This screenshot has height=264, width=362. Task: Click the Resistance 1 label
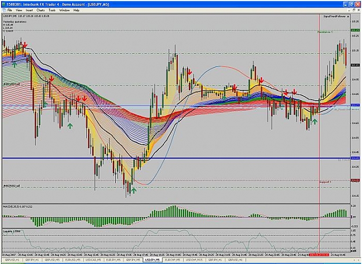[x=325, y=32]
